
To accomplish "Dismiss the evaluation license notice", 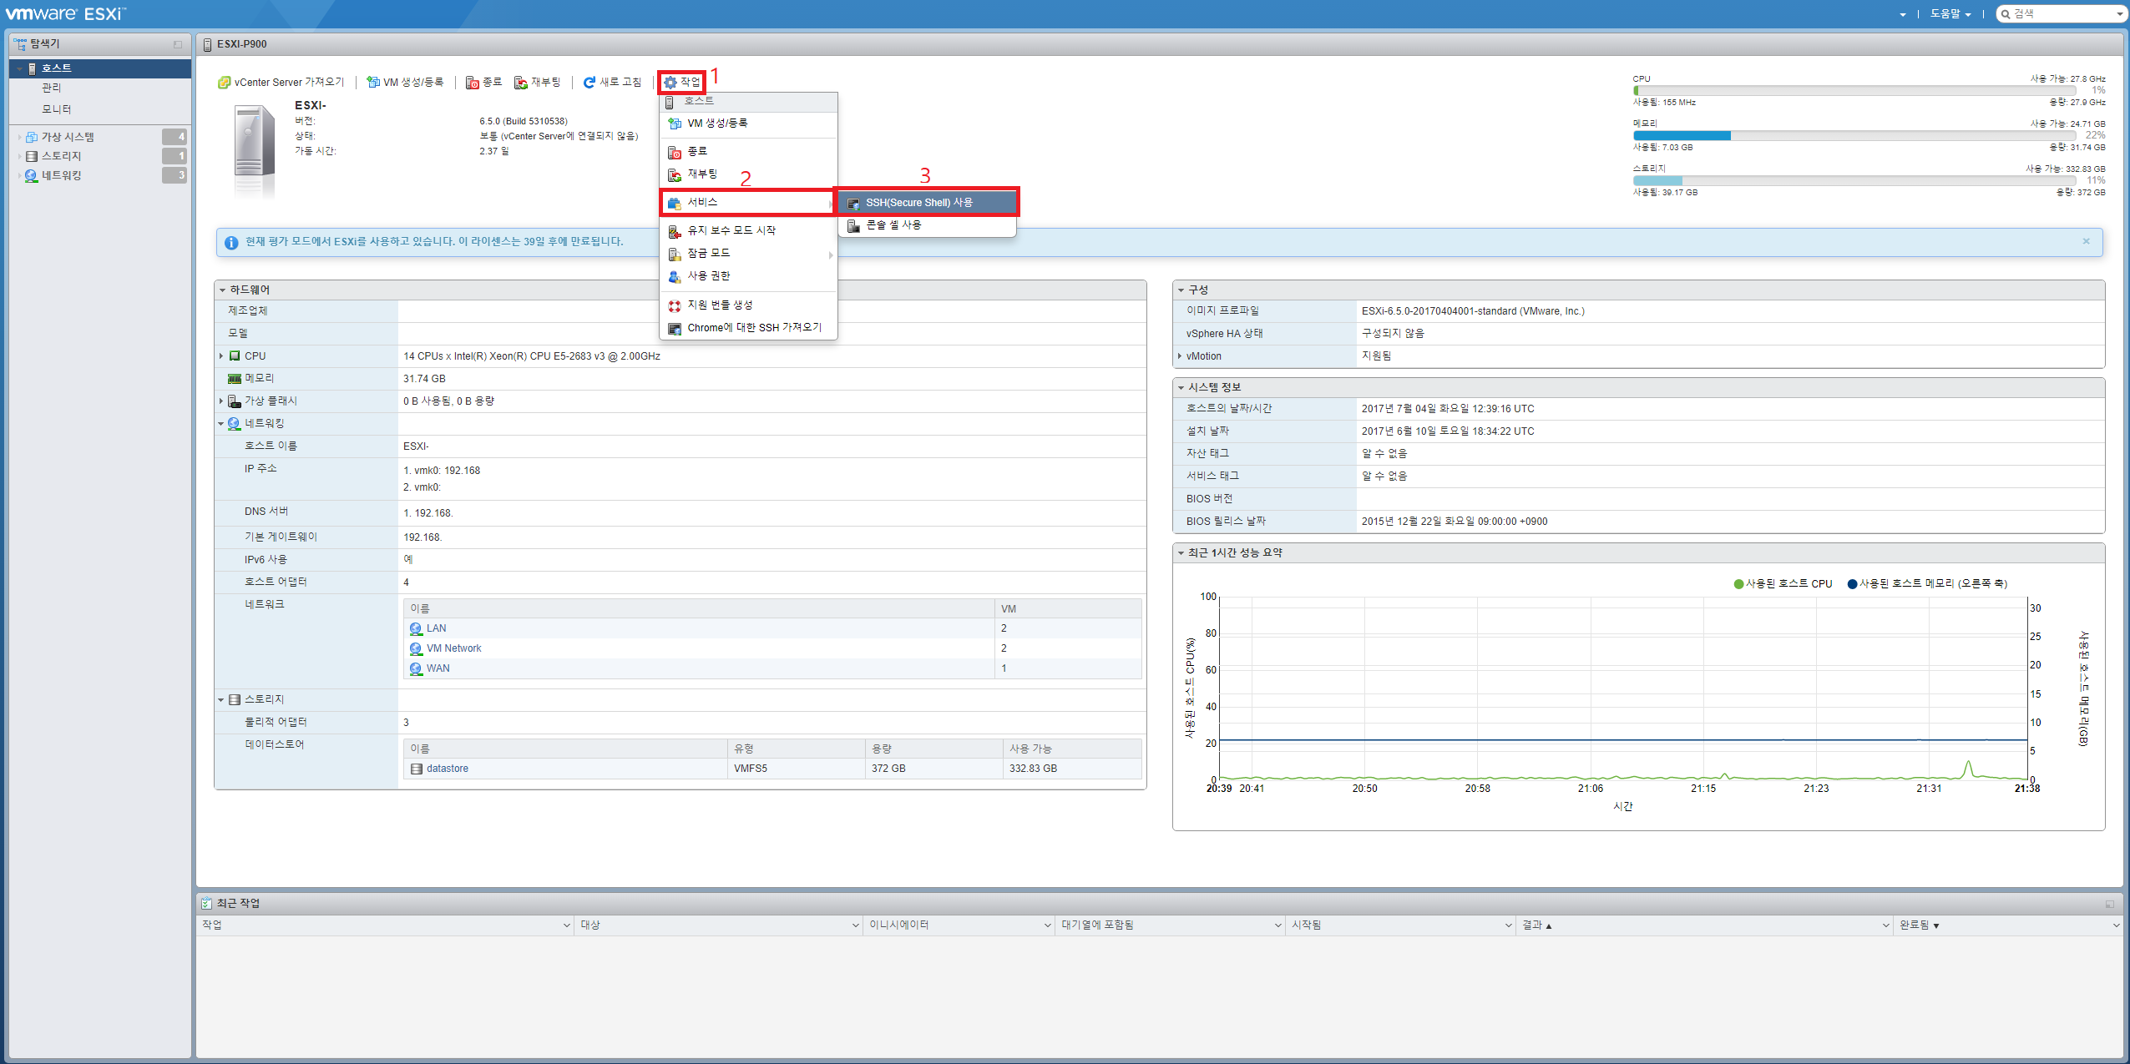I will tap(2086, 241).
